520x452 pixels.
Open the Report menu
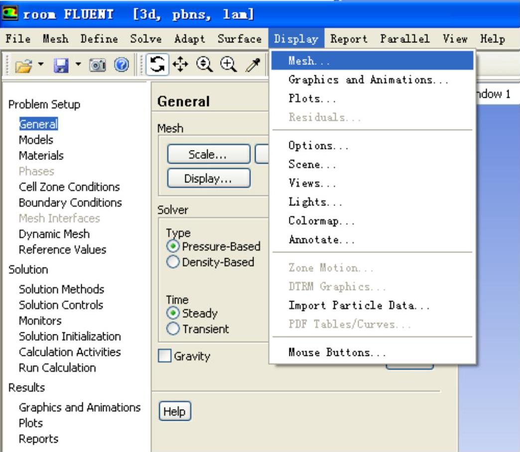point(349,39)
